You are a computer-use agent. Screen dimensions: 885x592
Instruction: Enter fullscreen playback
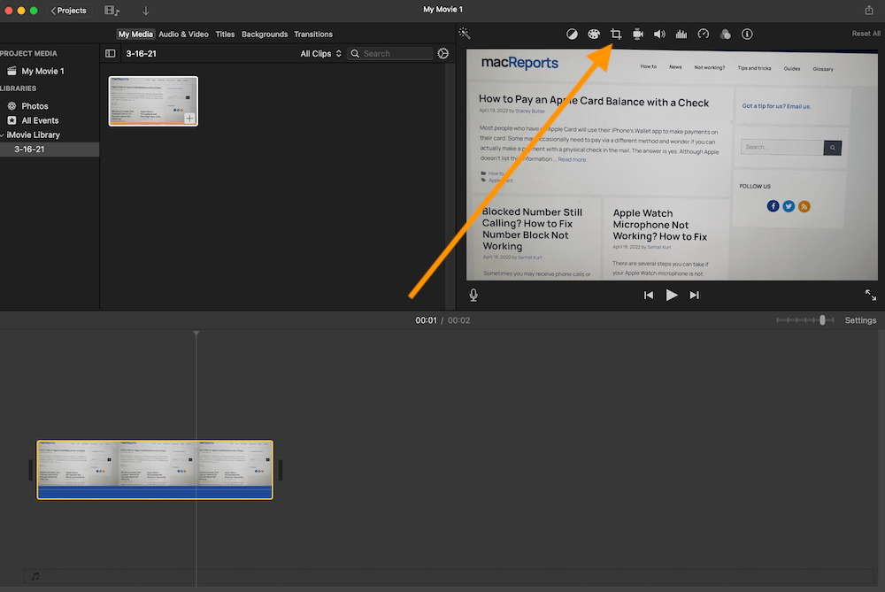870,295
